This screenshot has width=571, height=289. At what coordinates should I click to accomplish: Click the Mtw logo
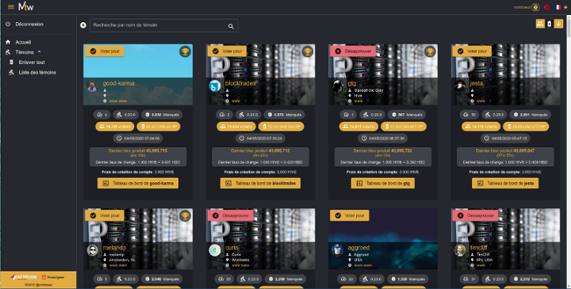[26, 6]
